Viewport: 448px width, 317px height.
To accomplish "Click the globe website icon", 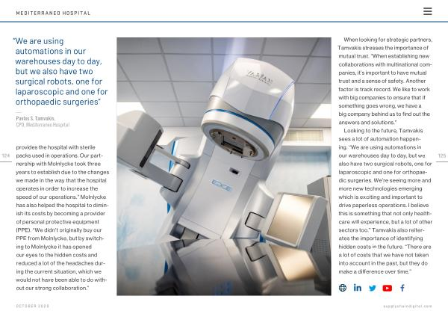I will pos(343,288).
